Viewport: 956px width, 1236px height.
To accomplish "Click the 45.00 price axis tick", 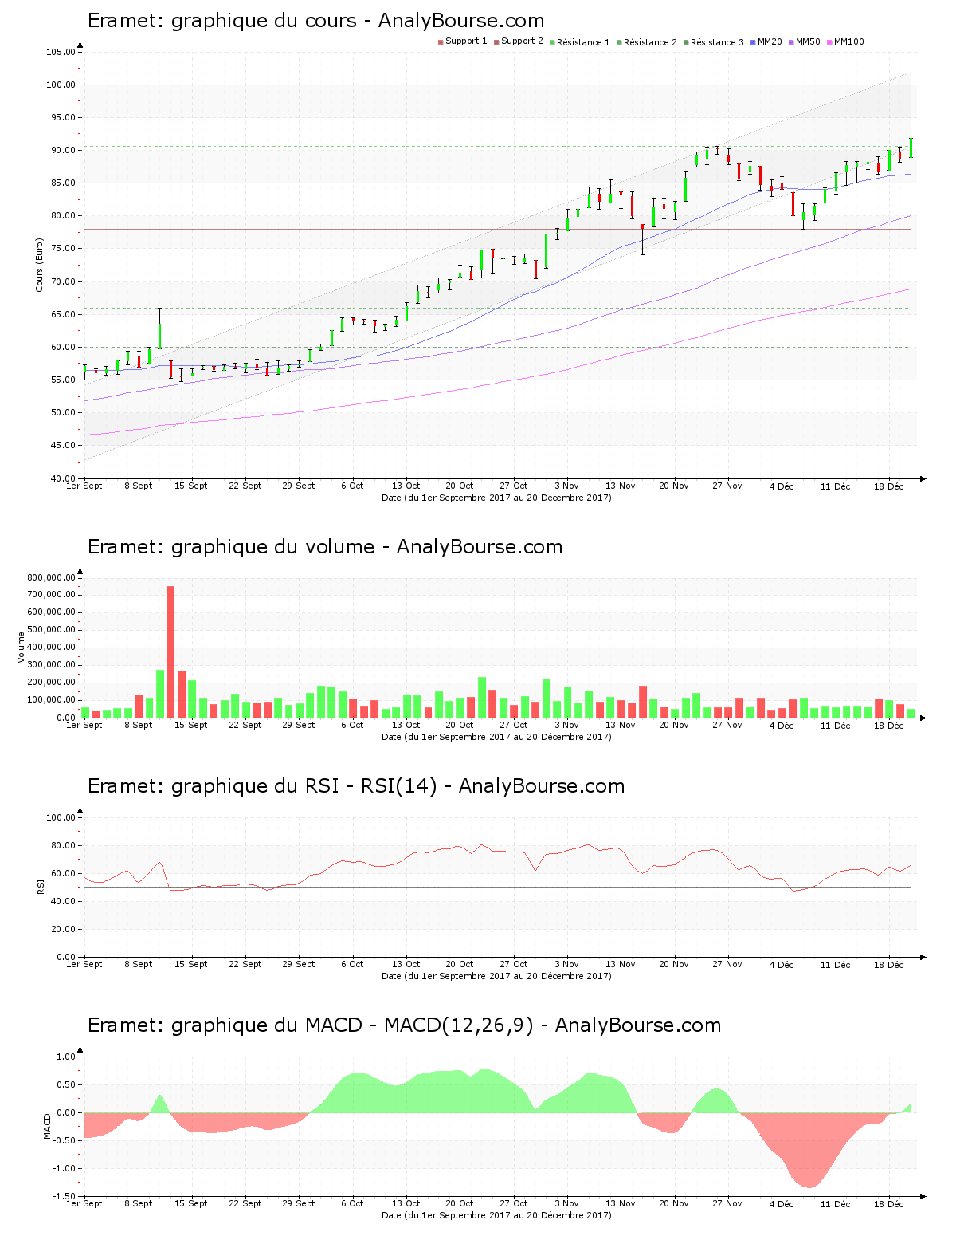I will [63, 445].
